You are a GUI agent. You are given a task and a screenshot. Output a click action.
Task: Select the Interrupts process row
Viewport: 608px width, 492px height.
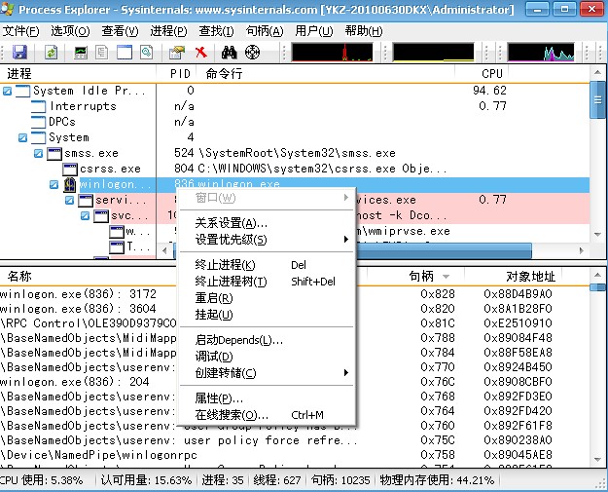[x=295, y=106]
